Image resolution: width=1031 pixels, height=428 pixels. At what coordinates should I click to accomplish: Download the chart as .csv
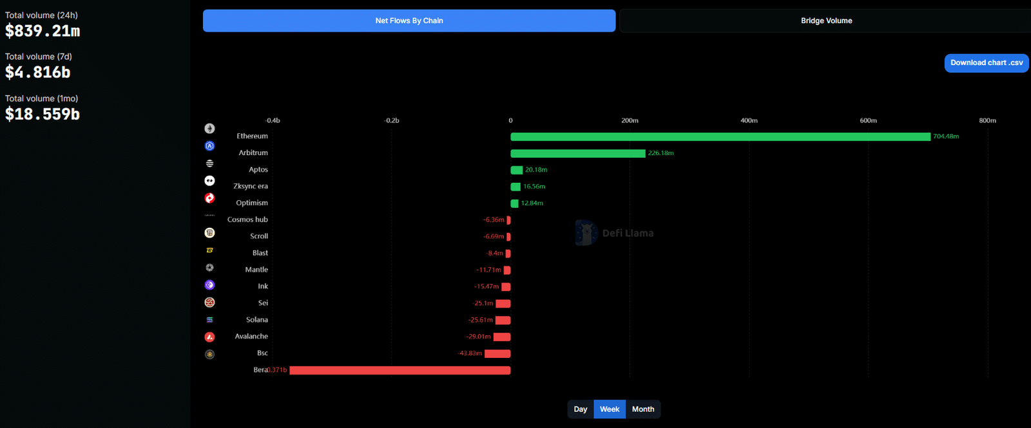tap(986, 63)
